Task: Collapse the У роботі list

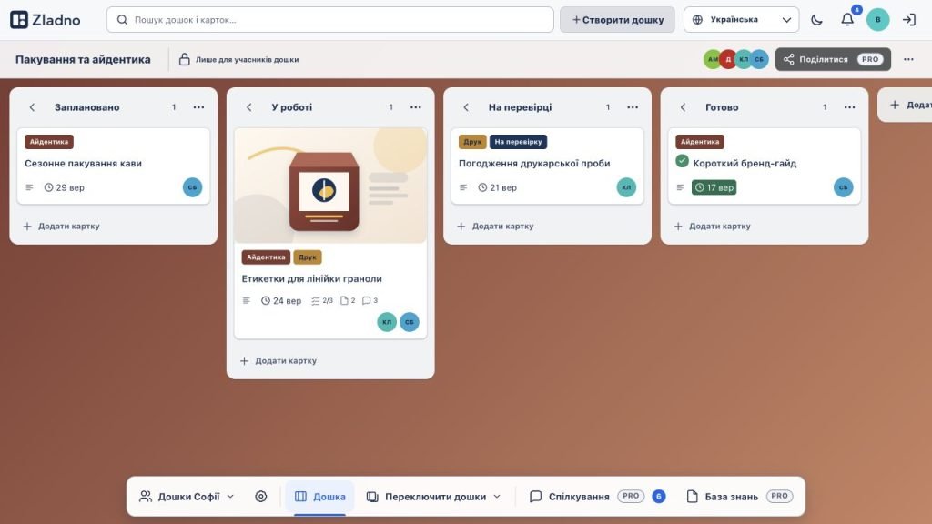Action: click(249, 107)
